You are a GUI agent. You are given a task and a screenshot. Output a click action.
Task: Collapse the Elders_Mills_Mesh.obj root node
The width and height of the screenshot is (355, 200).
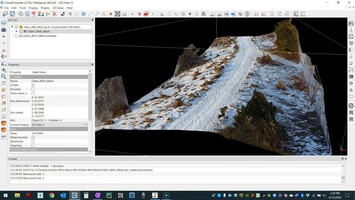(x=12, y=27)
